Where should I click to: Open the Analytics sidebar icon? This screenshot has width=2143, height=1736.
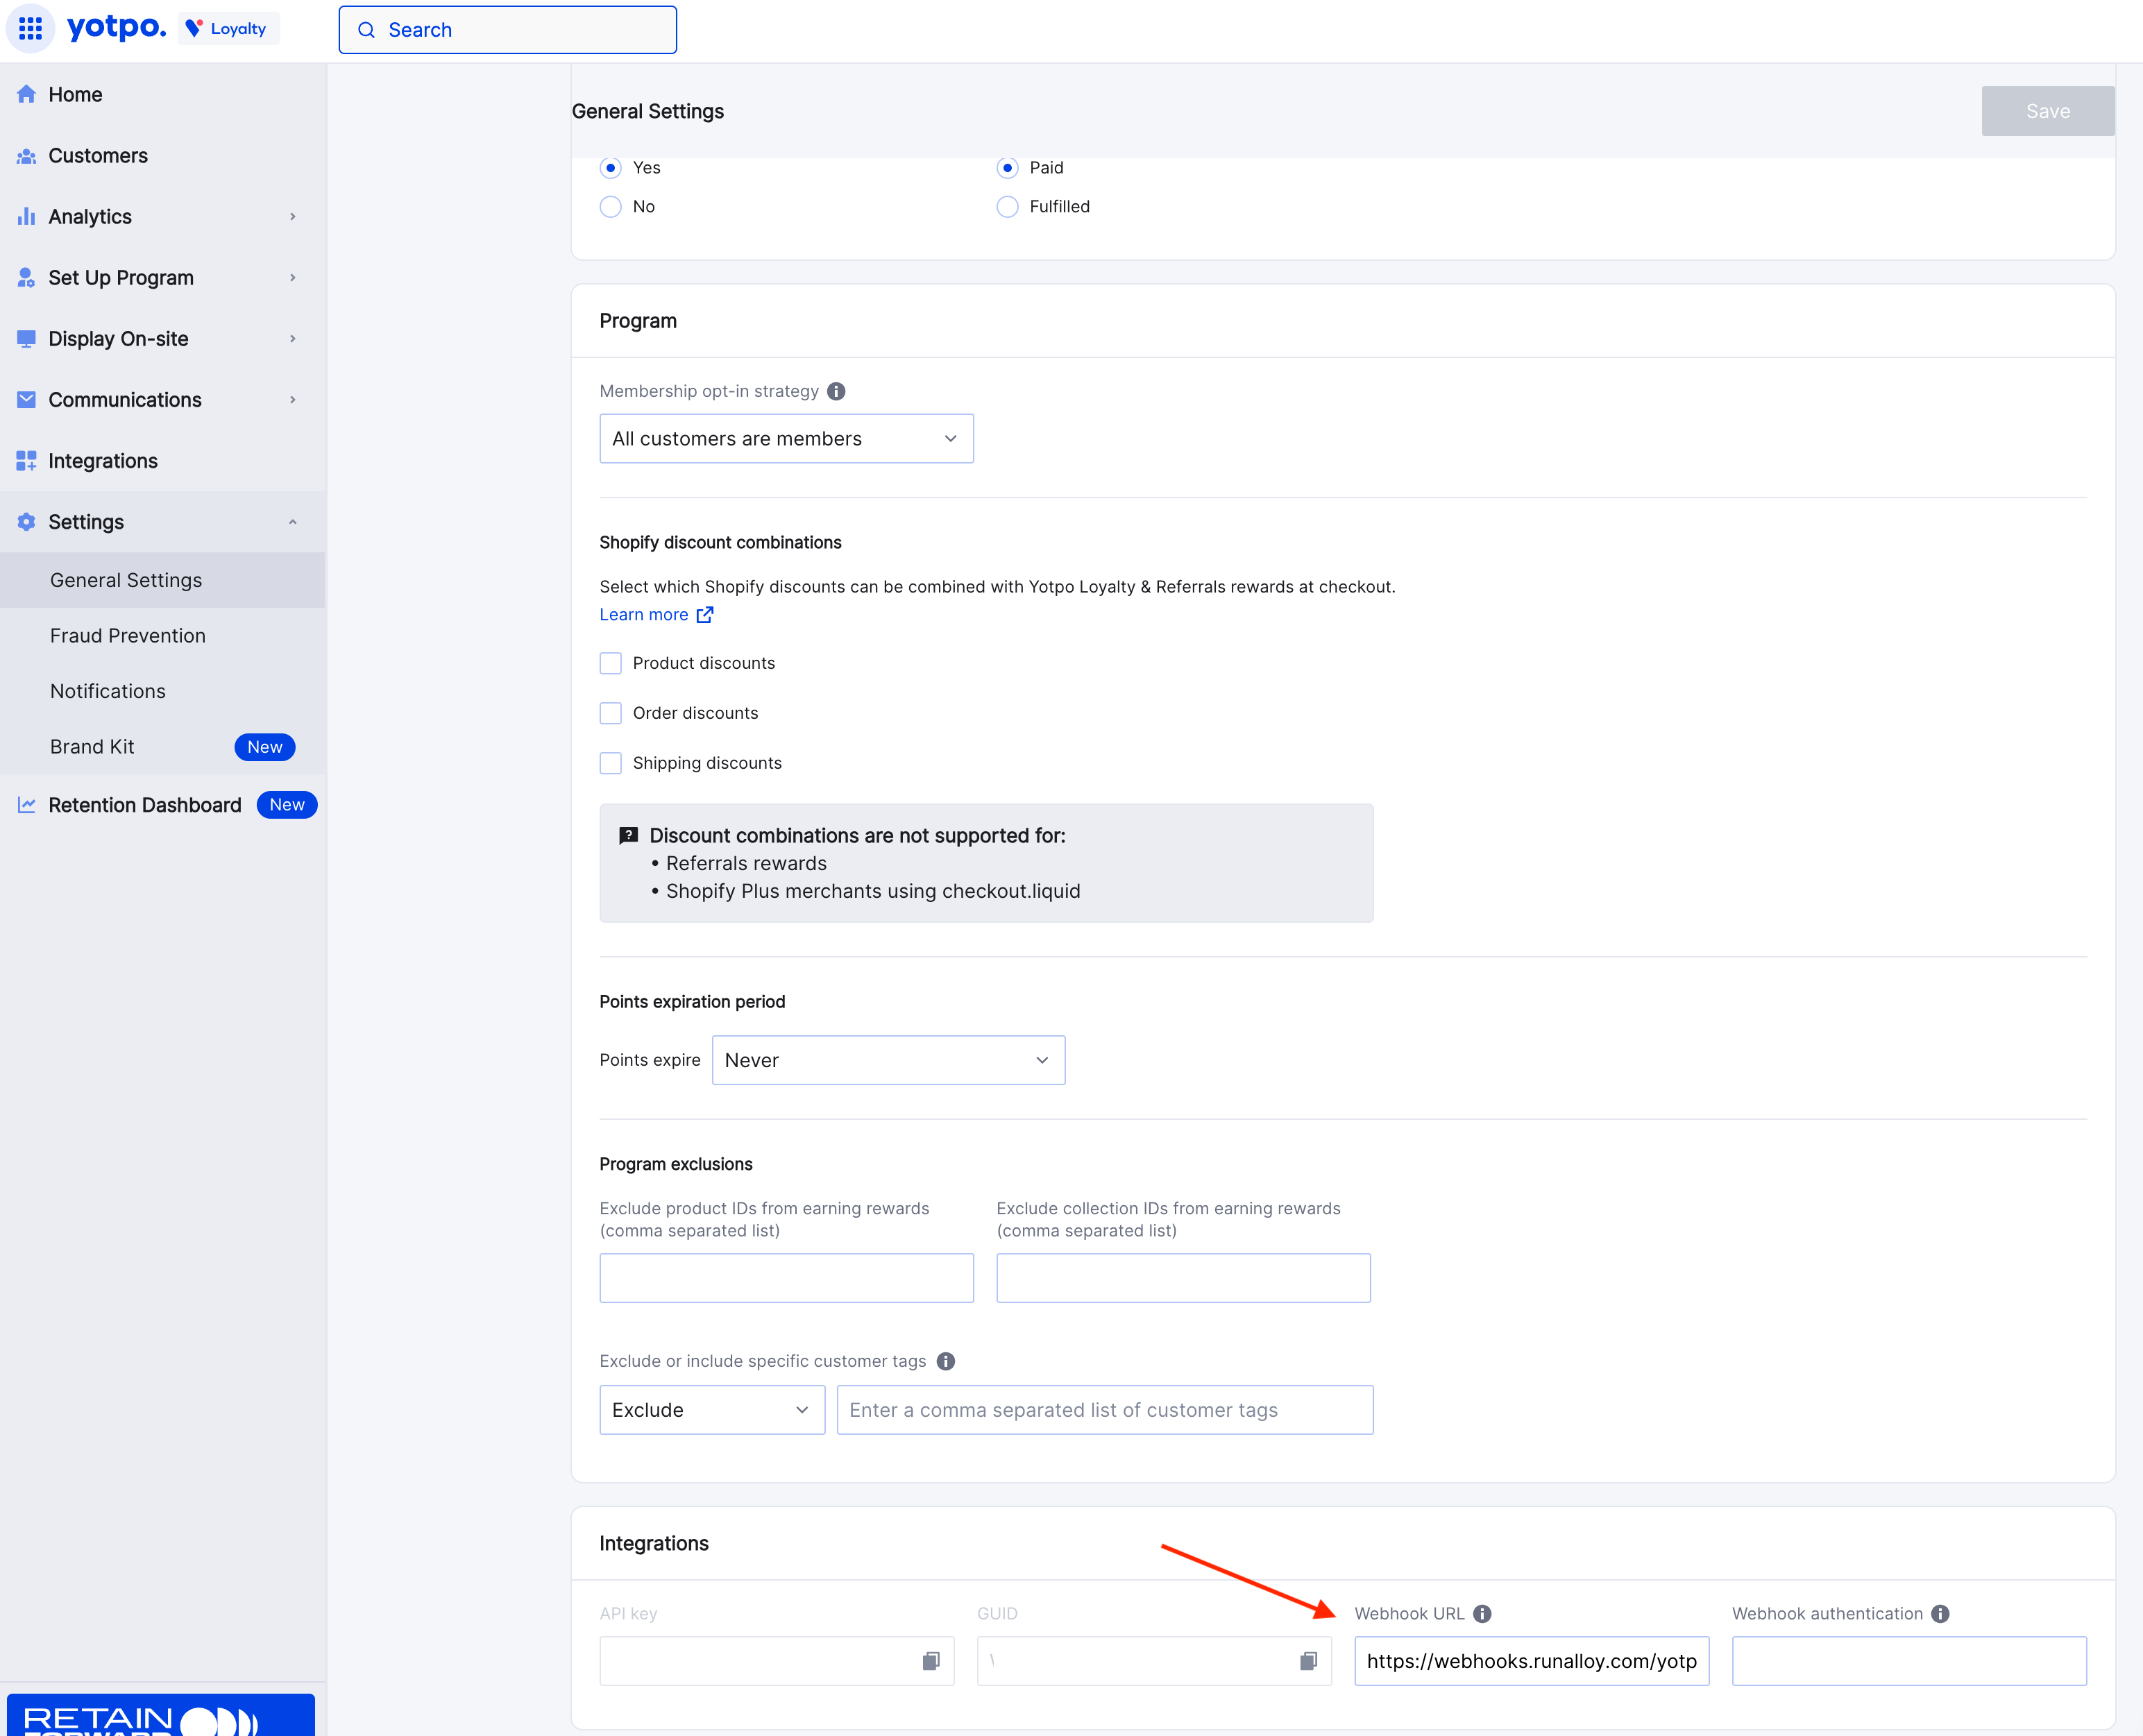[x=26, y=216]
